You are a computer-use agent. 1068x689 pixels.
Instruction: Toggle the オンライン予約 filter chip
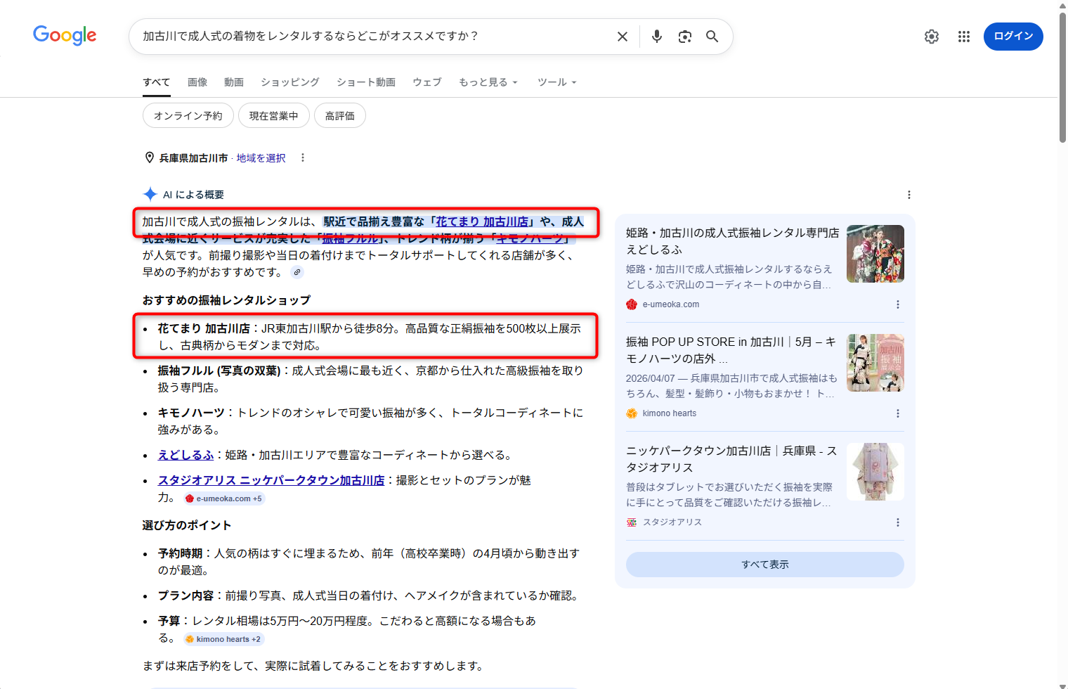pyautogui.click(x=188, y=115)
